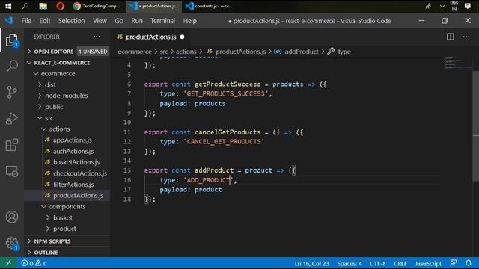Expand the node_modules folder
479x269 pixels.
pyautogui.click(x=67, y=96)
